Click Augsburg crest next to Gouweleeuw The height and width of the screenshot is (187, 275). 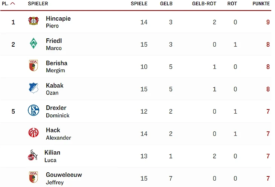pos(34,177)
